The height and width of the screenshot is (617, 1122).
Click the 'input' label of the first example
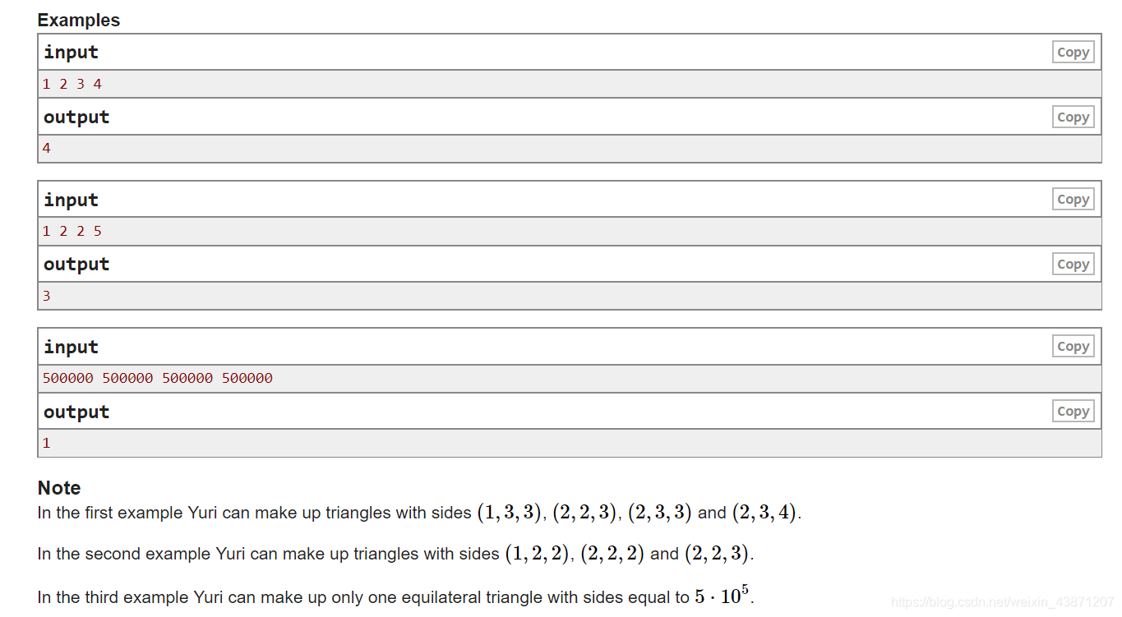point(71,51)
